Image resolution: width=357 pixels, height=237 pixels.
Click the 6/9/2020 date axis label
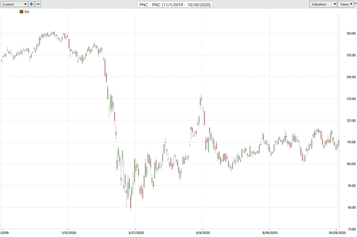pos(203,232)
